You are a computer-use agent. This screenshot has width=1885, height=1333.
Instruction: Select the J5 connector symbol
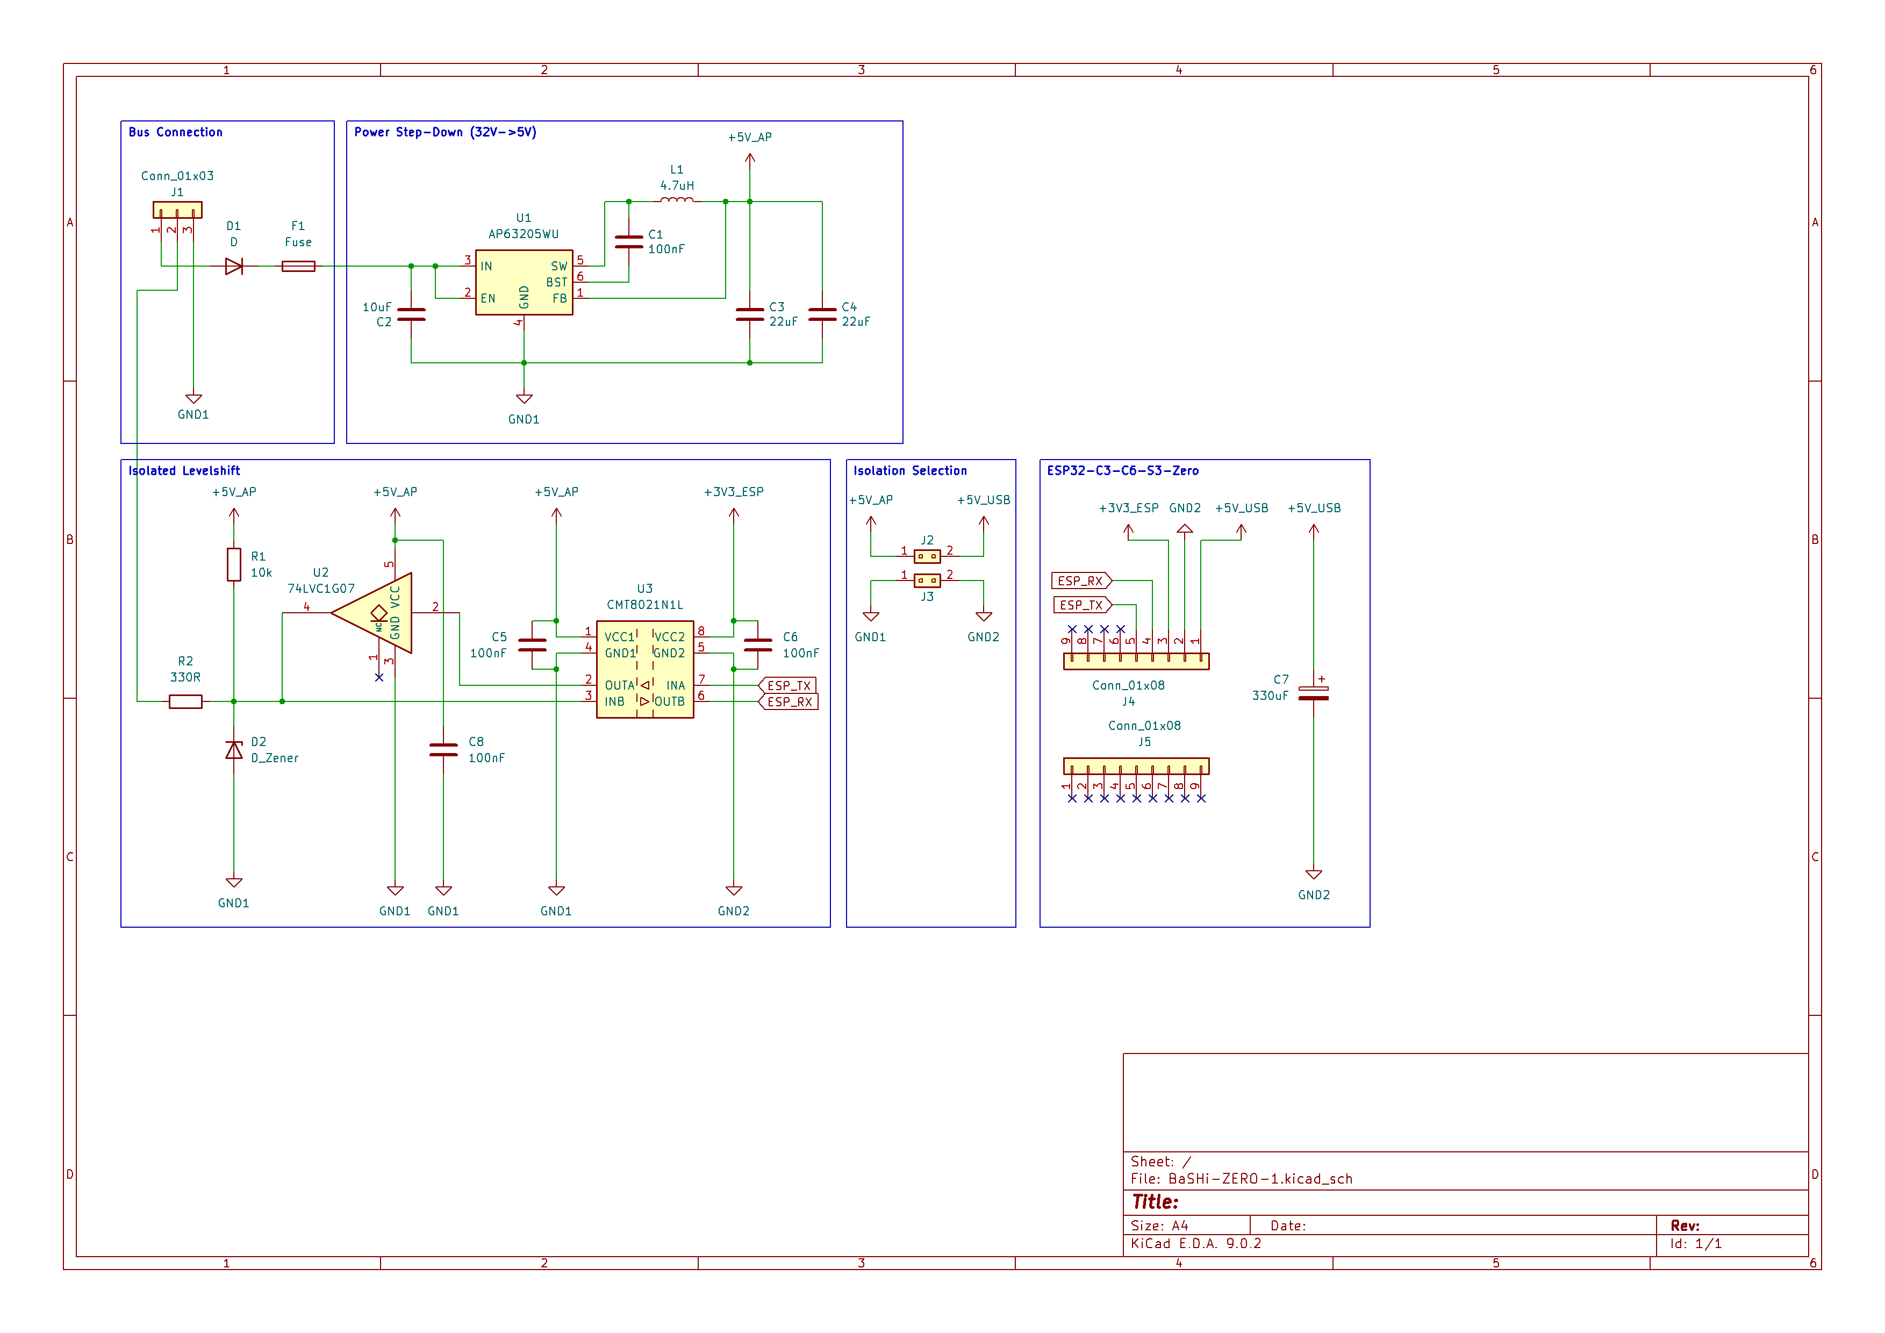1136,766
